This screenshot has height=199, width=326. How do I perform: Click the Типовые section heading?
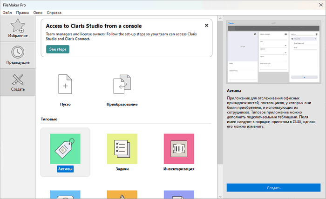coord(49,119)
